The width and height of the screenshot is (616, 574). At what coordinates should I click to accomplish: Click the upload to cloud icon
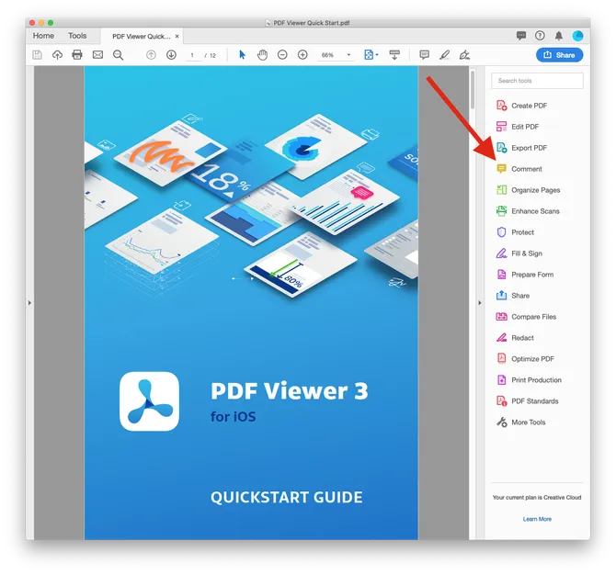(57, 55)
